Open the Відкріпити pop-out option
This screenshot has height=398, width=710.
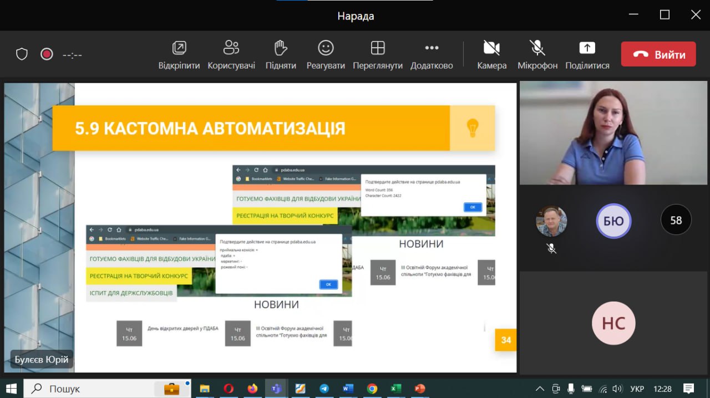pyautogui.click(x=179, y=55)
